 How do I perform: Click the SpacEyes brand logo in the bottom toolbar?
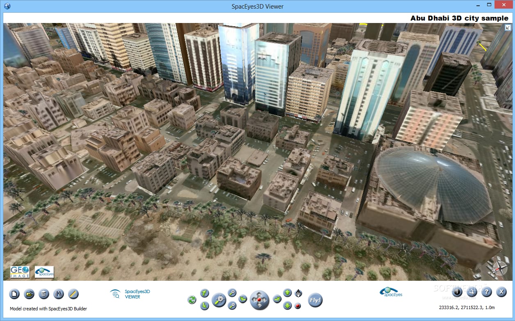pyautogui.click(x=391, y=292)
